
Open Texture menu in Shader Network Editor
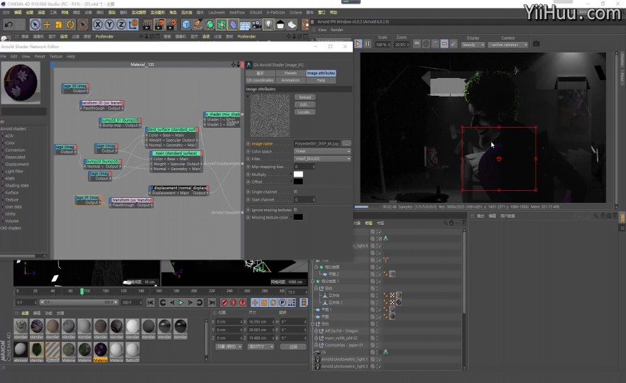[56, 56]
